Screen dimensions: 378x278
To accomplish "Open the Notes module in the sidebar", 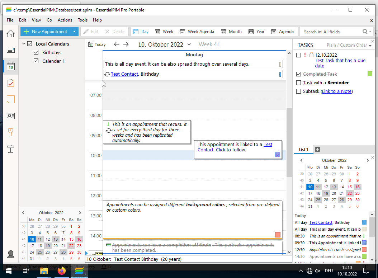I will click(10, 99).
